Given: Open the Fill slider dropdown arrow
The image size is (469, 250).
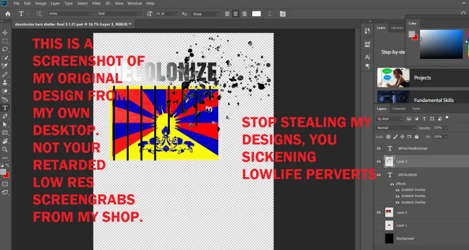Looking at the screenshot, I should pyautogui.click(x=446, y=137).
